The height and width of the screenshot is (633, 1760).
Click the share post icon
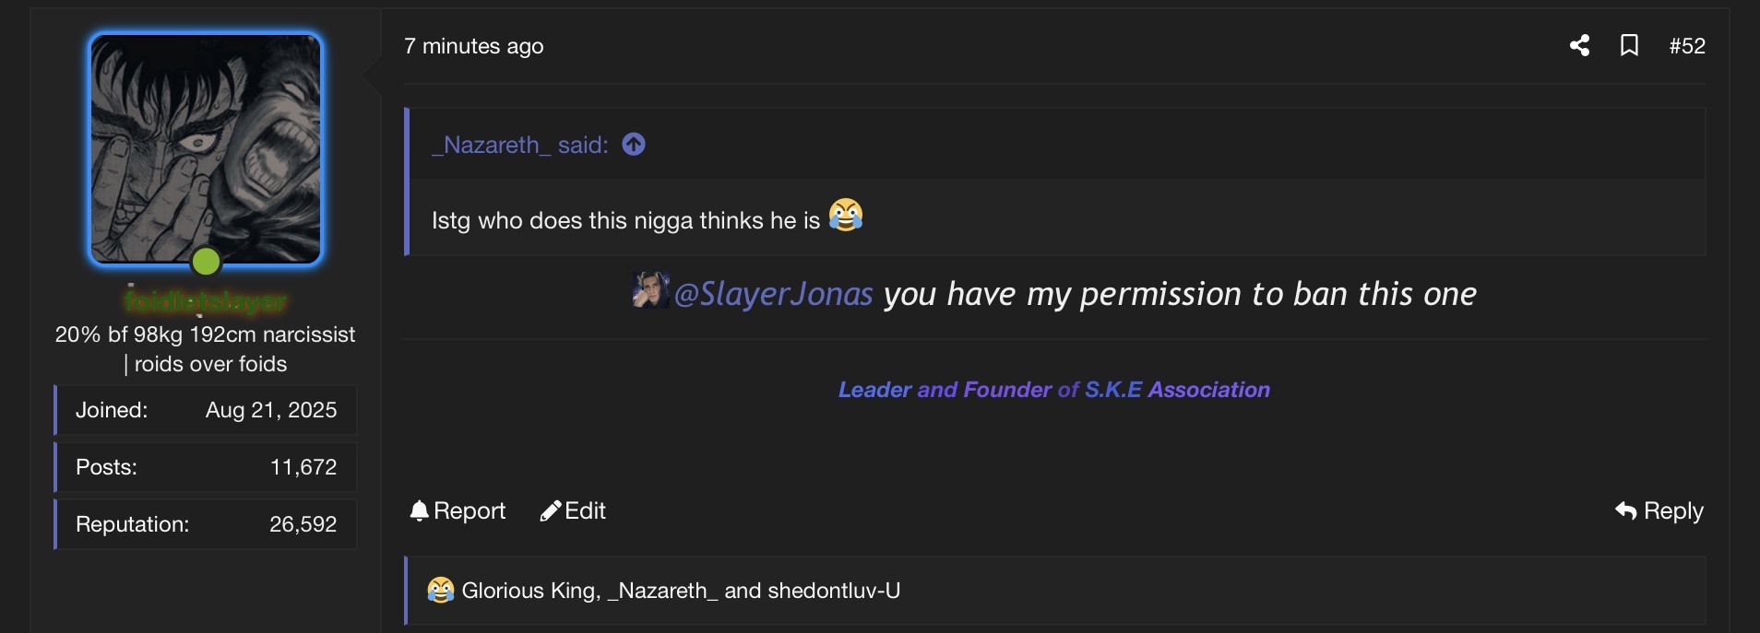tap(1579, 45)
